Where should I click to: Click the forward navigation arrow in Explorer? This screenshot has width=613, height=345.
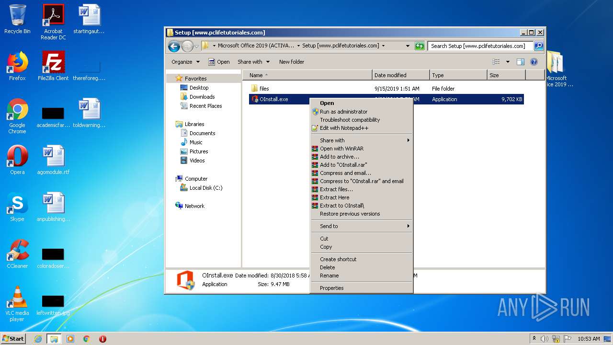point(187,46)
